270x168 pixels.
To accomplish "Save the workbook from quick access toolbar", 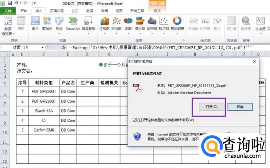I will [10, 3].
